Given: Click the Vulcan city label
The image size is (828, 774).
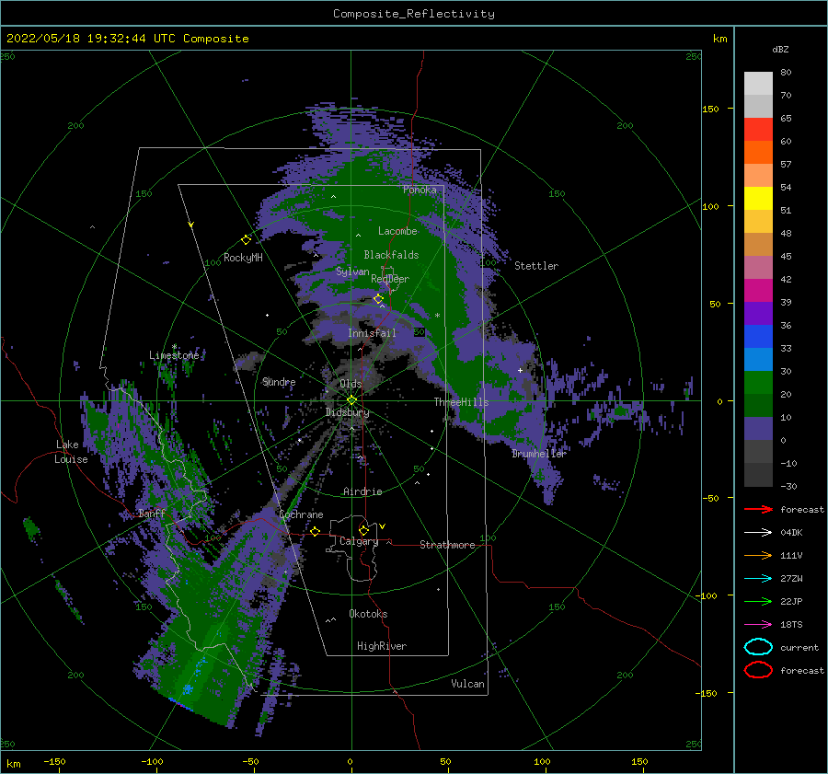Looking at the screenshot, I should click(x=468, y=684).
